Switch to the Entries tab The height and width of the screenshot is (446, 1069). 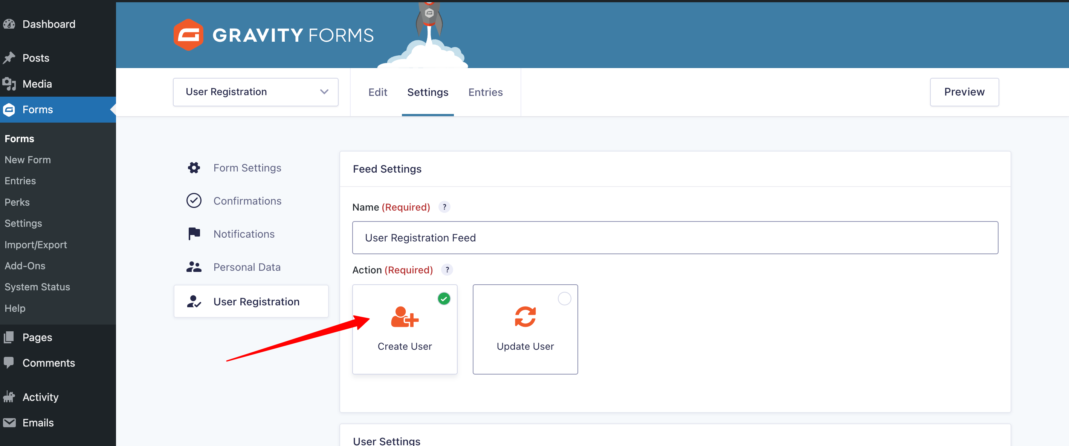pyautogui.click(x=486, y=93)
